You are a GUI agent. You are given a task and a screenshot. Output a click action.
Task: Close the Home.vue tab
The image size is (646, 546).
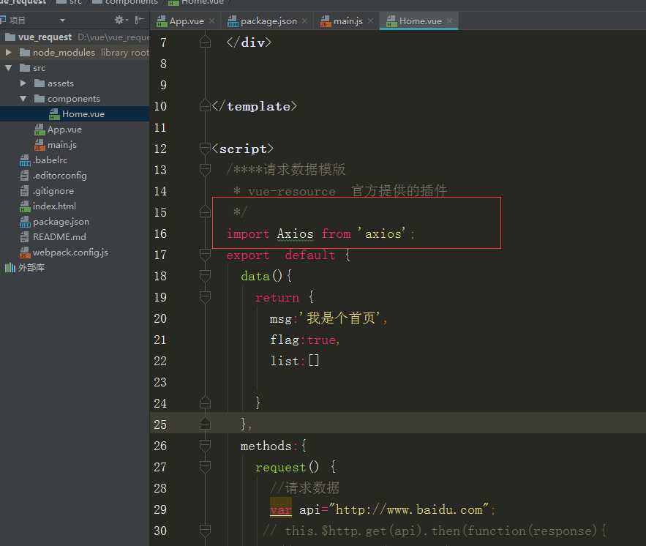point(449,20)
